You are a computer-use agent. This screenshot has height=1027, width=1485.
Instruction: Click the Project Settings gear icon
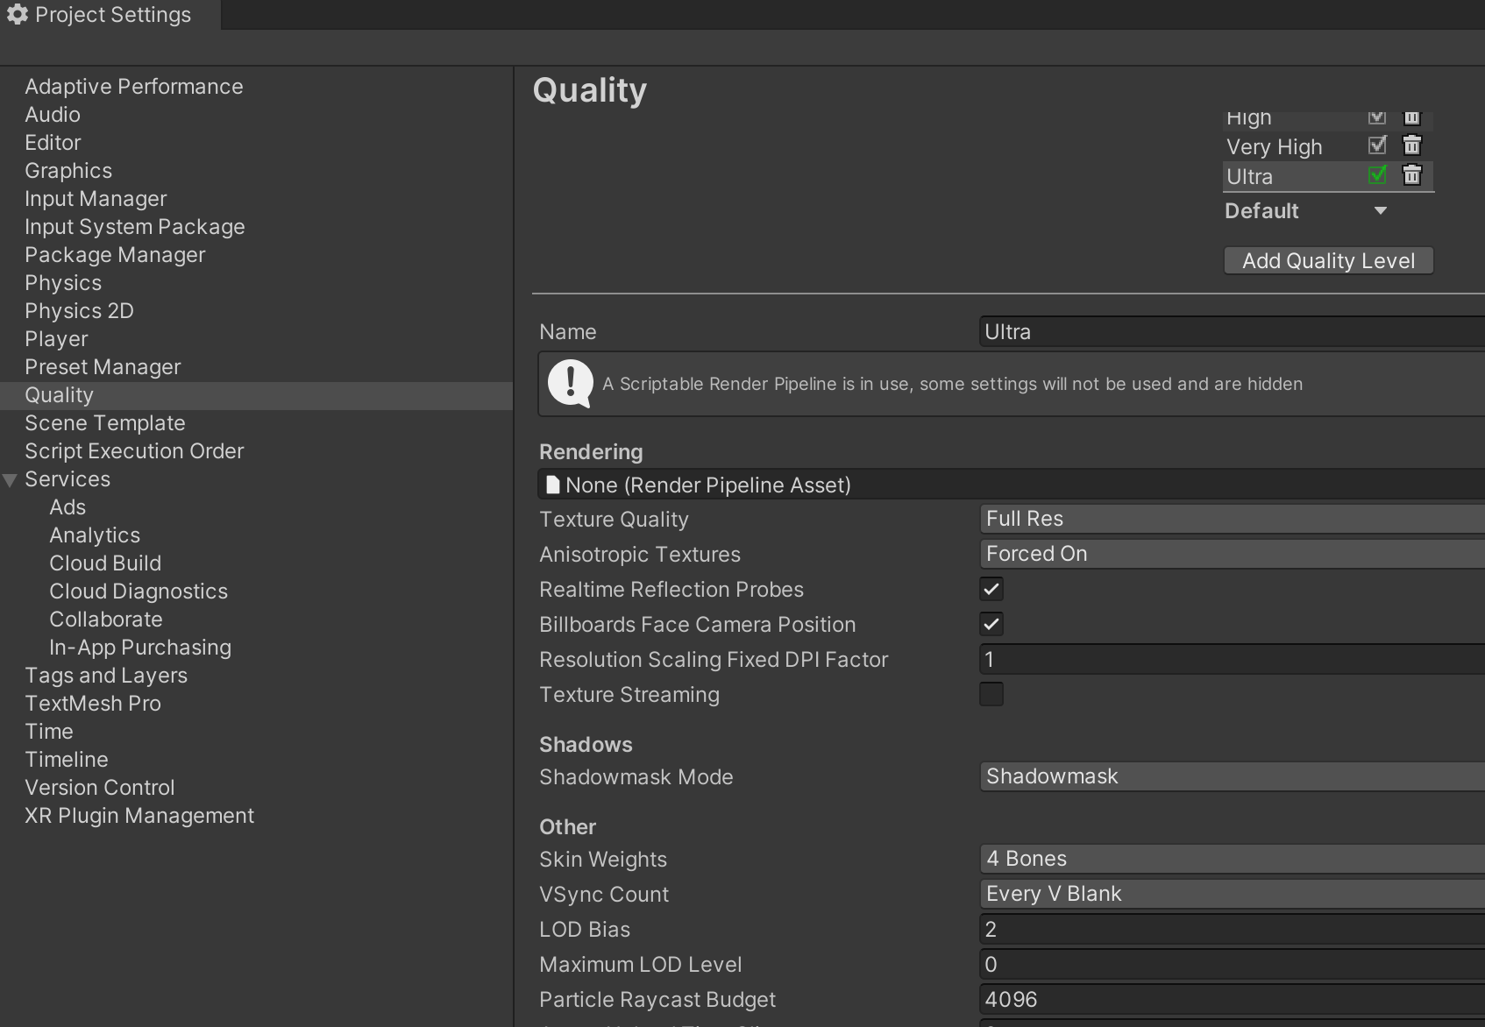[x=18, y=15]
